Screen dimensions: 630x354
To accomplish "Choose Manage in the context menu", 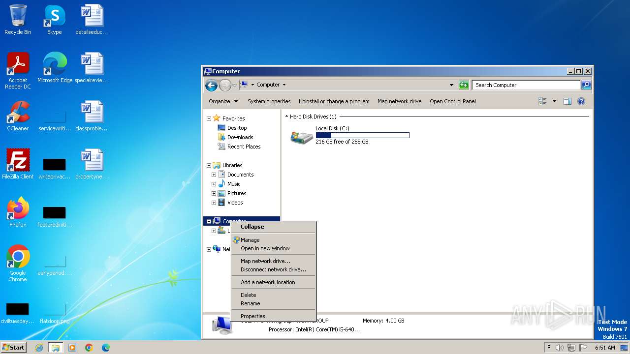I will pyautogui.click(x=274, y=240).
